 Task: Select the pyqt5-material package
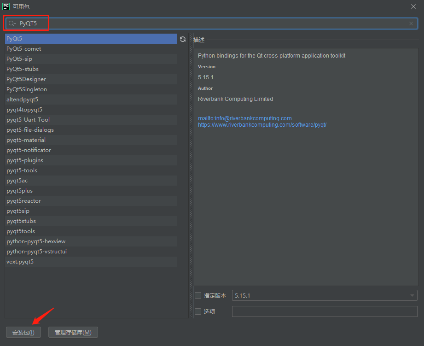(x=26, y=140)
